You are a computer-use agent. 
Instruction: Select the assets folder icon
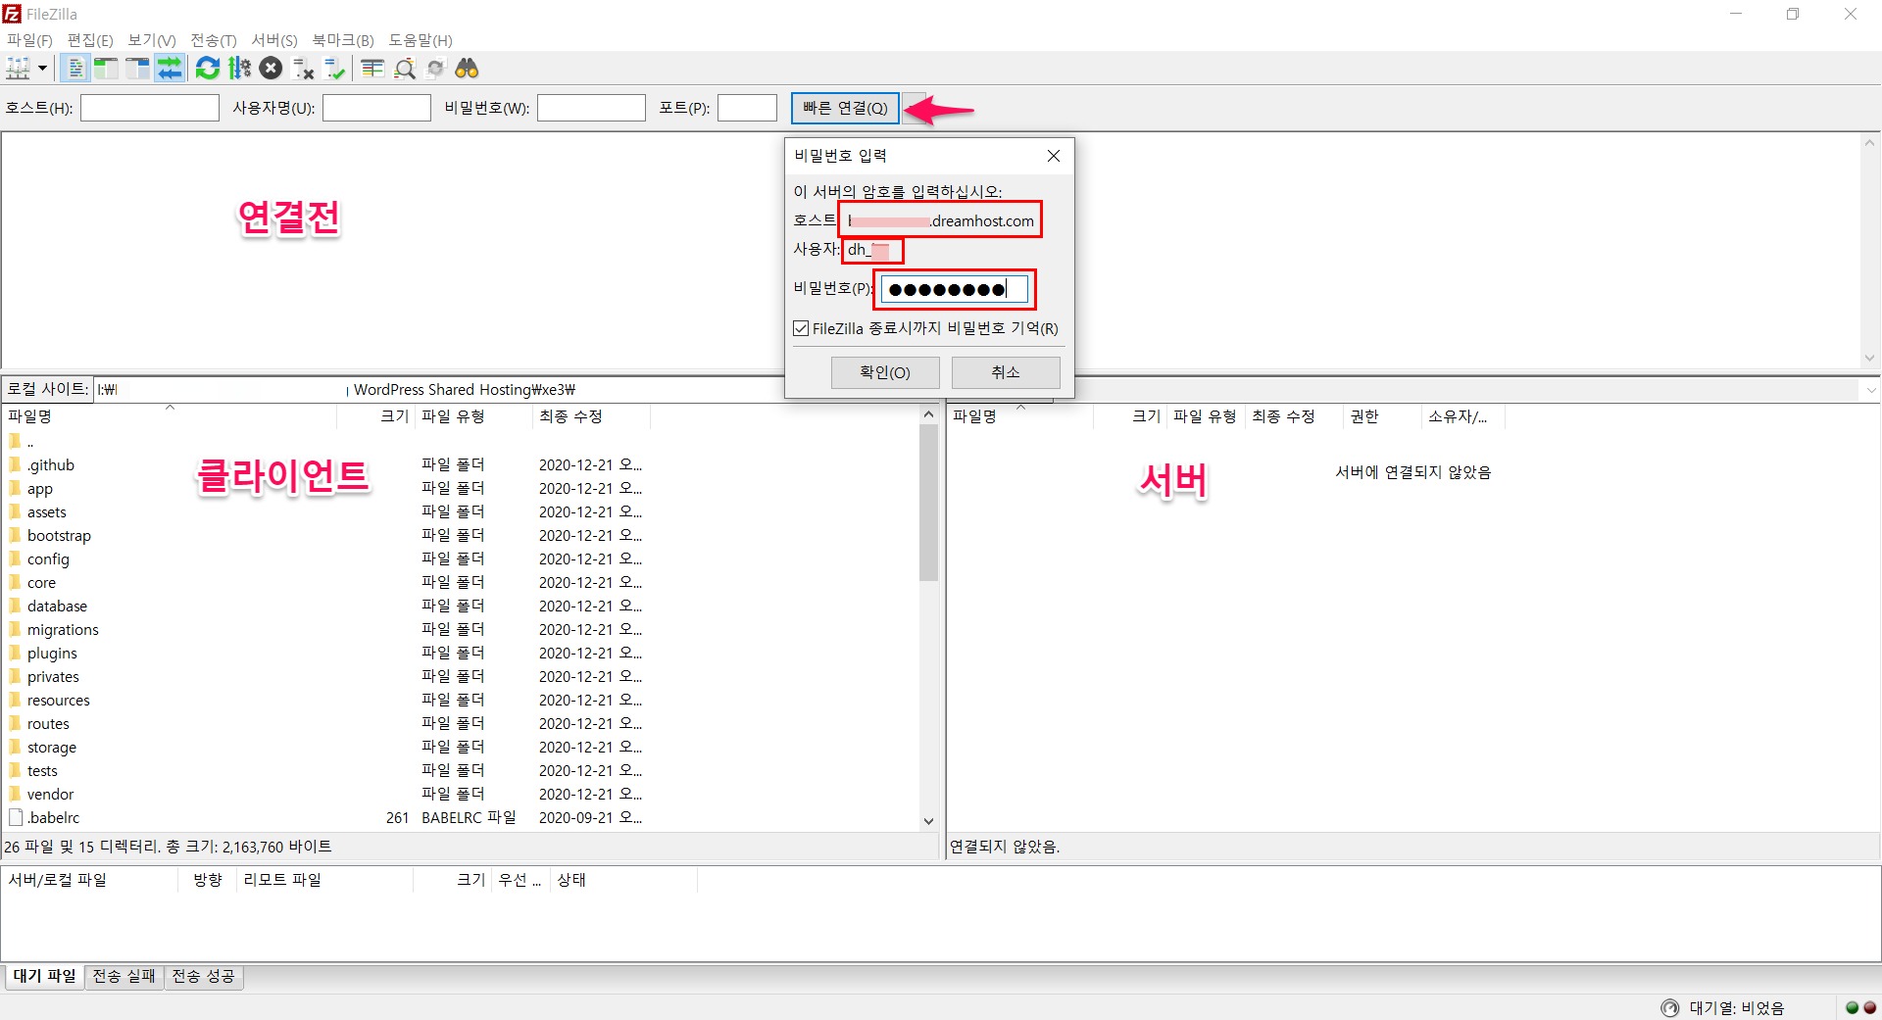[x=15, y=511]
